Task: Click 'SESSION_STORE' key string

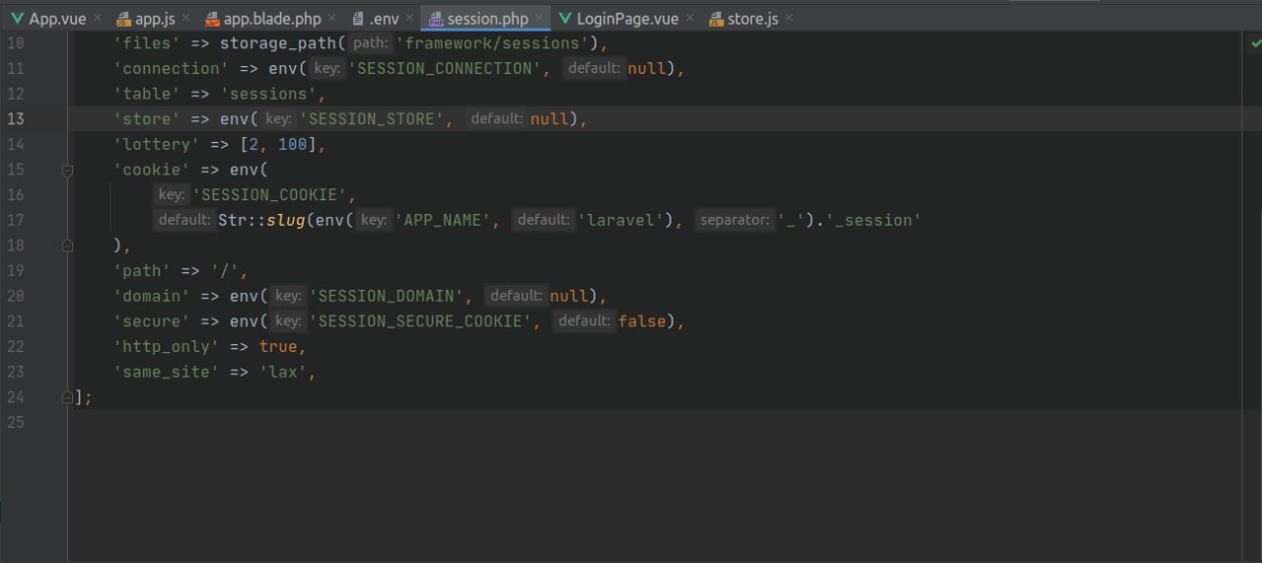Action: click(x=372, y=119)
